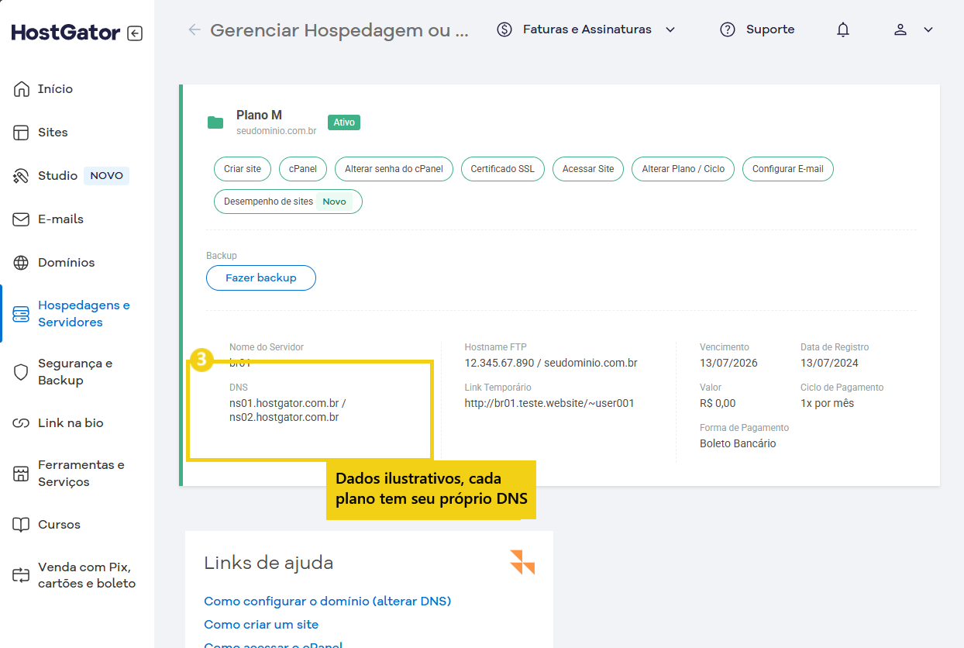The width and height of the screenshot is (964, 648).
Task: Go back using the left arrow icon
Action: pos(195,29)
